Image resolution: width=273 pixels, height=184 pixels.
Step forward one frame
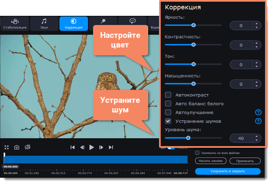click(x=101, y=147)
